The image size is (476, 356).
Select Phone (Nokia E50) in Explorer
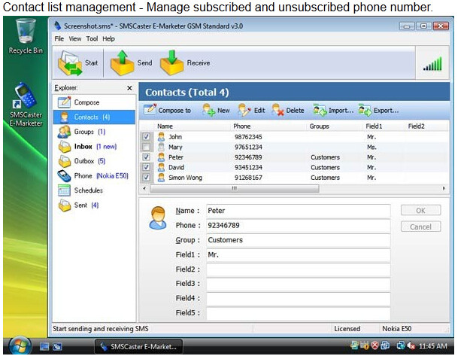tap(83, 175)
